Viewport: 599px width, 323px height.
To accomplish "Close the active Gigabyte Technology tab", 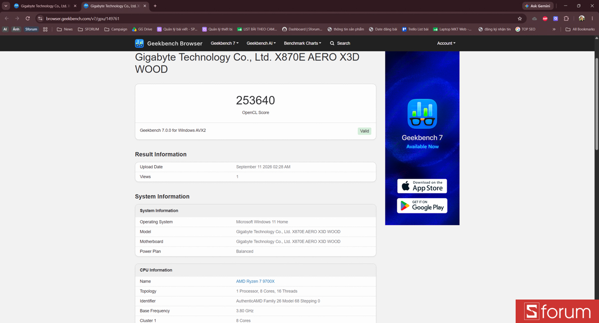I will [x=145, y=6].
